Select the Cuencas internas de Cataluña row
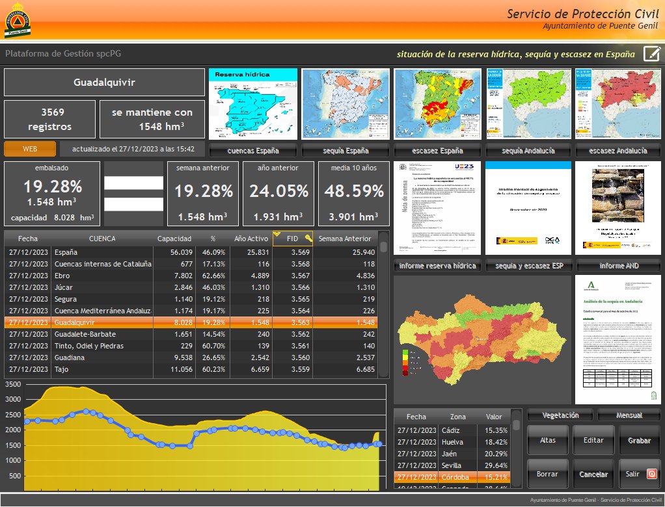This screenshot has height=507, width=665. [x=191, y=264]
